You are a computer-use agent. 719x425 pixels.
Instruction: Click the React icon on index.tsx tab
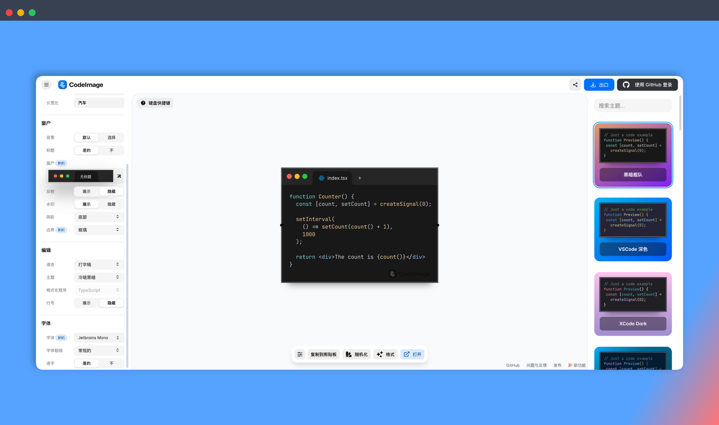tap(322, 178)
